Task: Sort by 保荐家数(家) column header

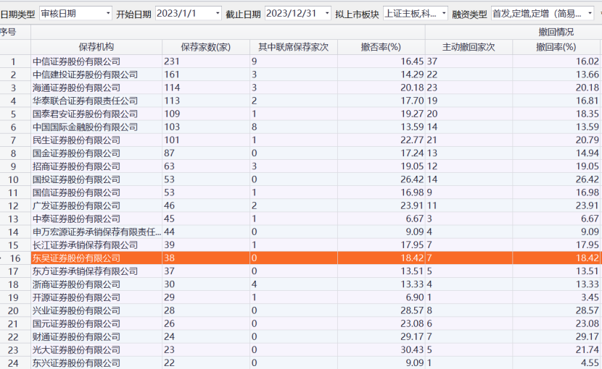Action: pos(206,47)
